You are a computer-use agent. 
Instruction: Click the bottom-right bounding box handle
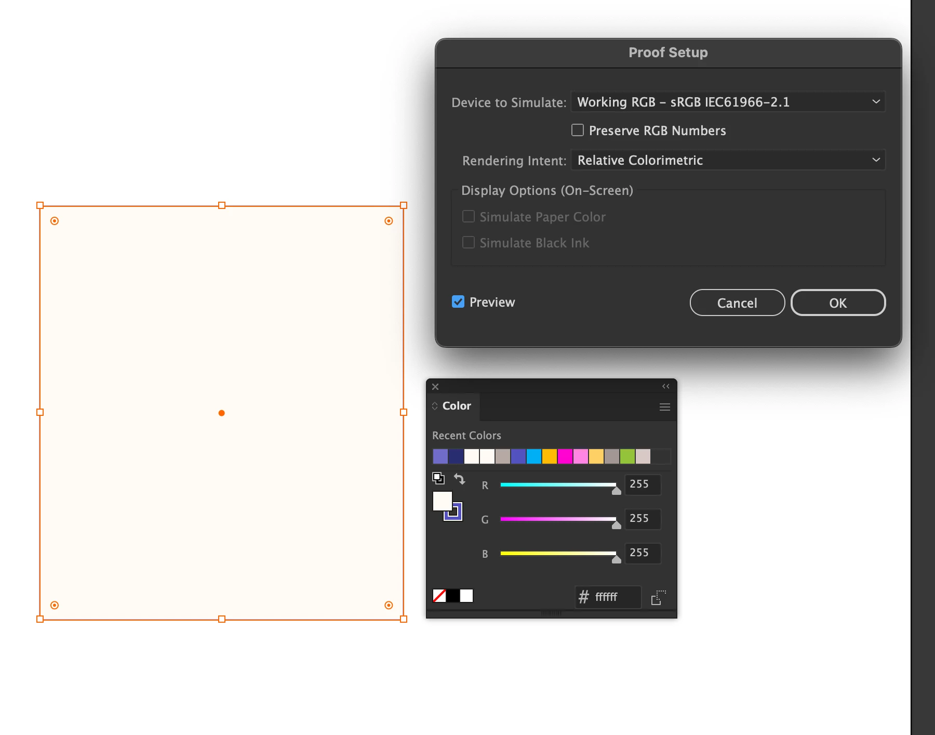pyautogui.click(x=404, y=619)
